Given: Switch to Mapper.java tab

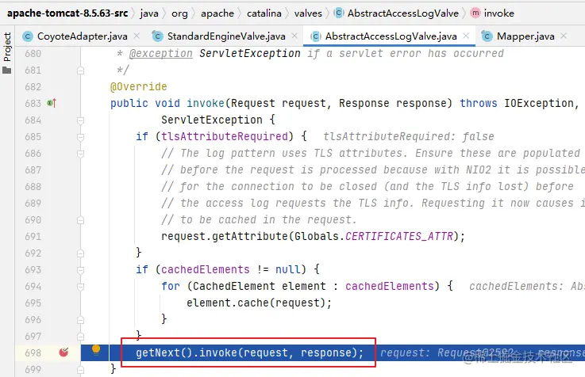Looking at the screenshot, I should click(x=525, y=36).
